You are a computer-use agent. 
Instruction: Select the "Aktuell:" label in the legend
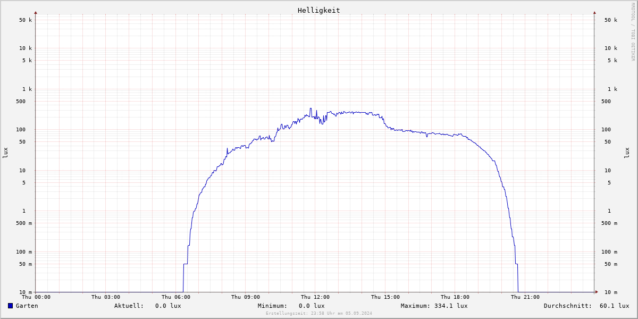[129, 306]
